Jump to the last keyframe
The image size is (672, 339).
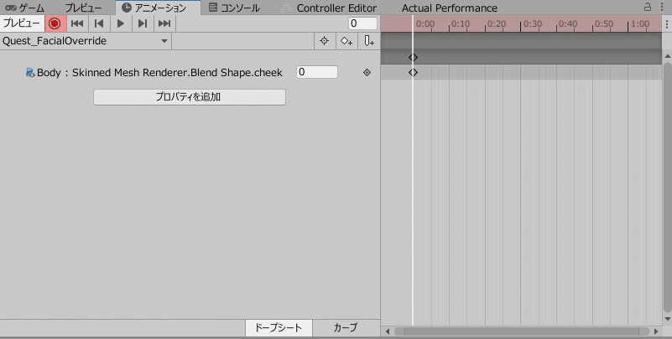click(x=164, y=23)
